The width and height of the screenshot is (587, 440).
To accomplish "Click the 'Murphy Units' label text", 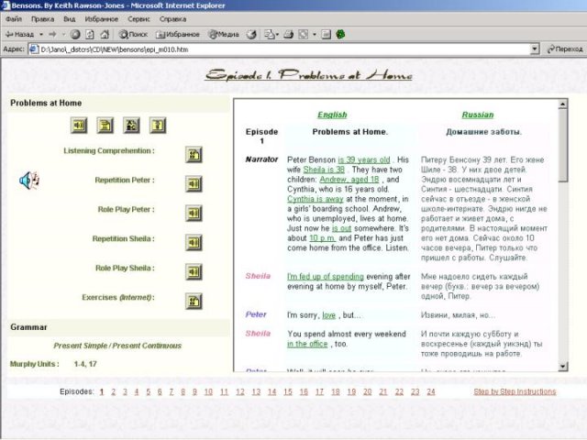I will tap(35, 364).
